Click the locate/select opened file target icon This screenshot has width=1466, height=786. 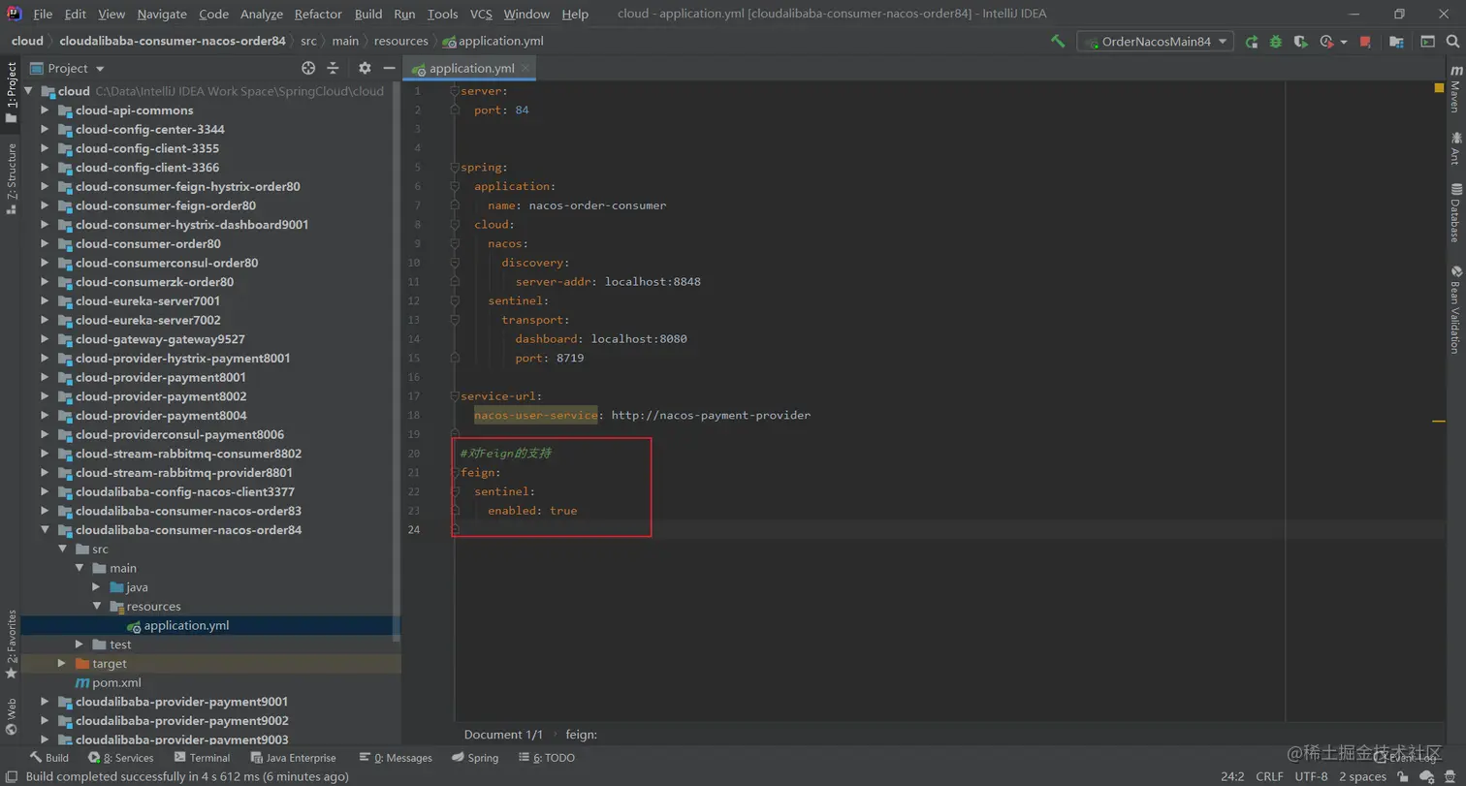tap(308, 68)
